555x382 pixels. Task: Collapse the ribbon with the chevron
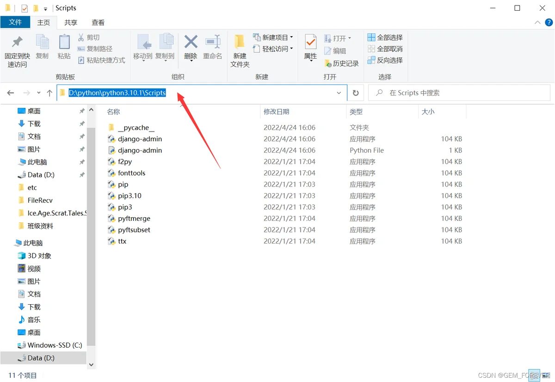(537, 22)
